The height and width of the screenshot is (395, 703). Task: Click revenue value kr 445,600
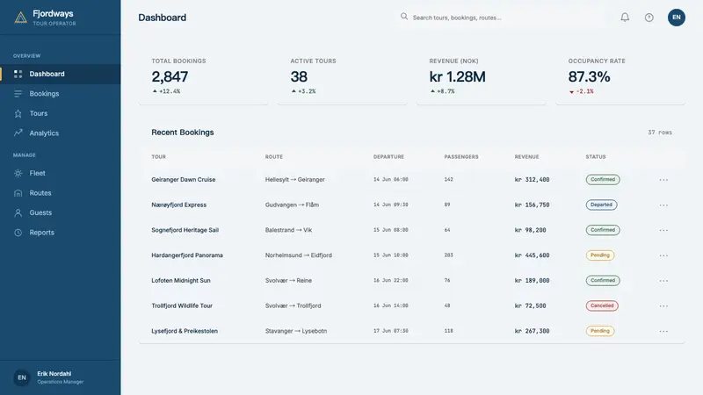[x=533, y=255]
